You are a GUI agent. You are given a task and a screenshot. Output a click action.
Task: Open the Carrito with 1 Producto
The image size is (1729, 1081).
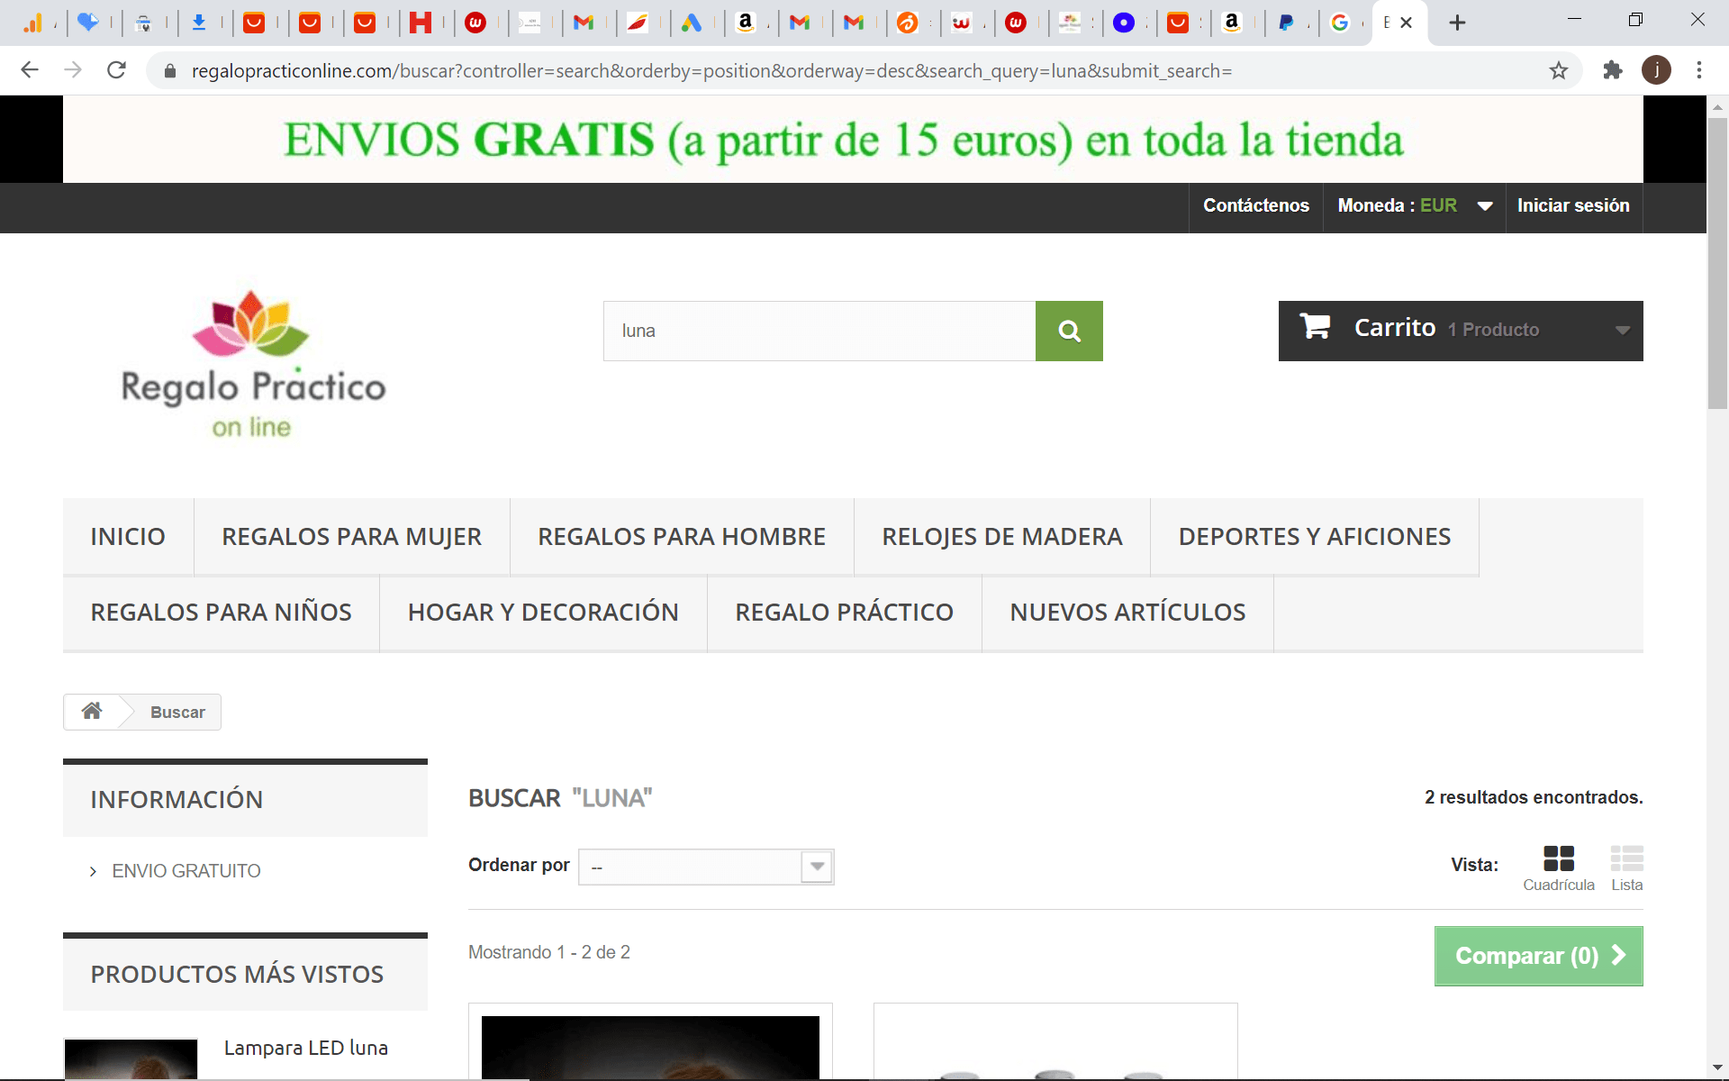coord(1461,331)
